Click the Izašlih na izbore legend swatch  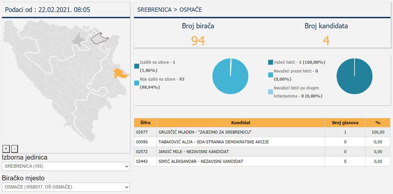pyautogui.click(x=137, y=66)
